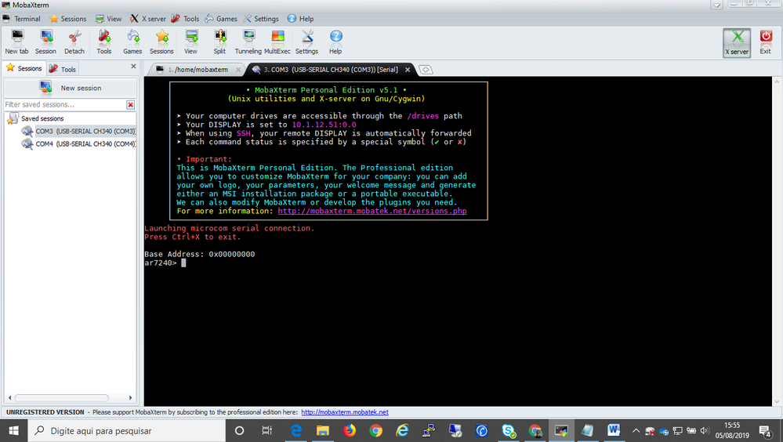
Task: Select the COM3 USB-SERIAL CH340 session
Action: click(x=78, y=131)
